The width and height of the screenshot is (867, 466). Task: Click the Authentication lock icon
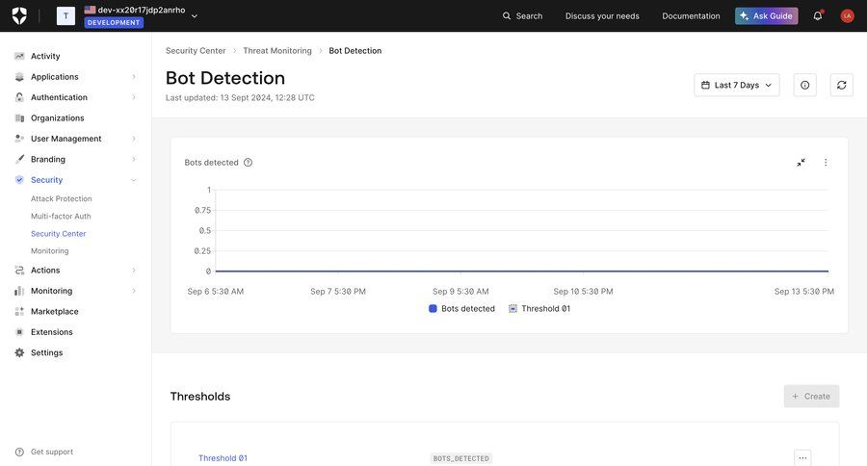pyautogui.click(x=19, y=97)
